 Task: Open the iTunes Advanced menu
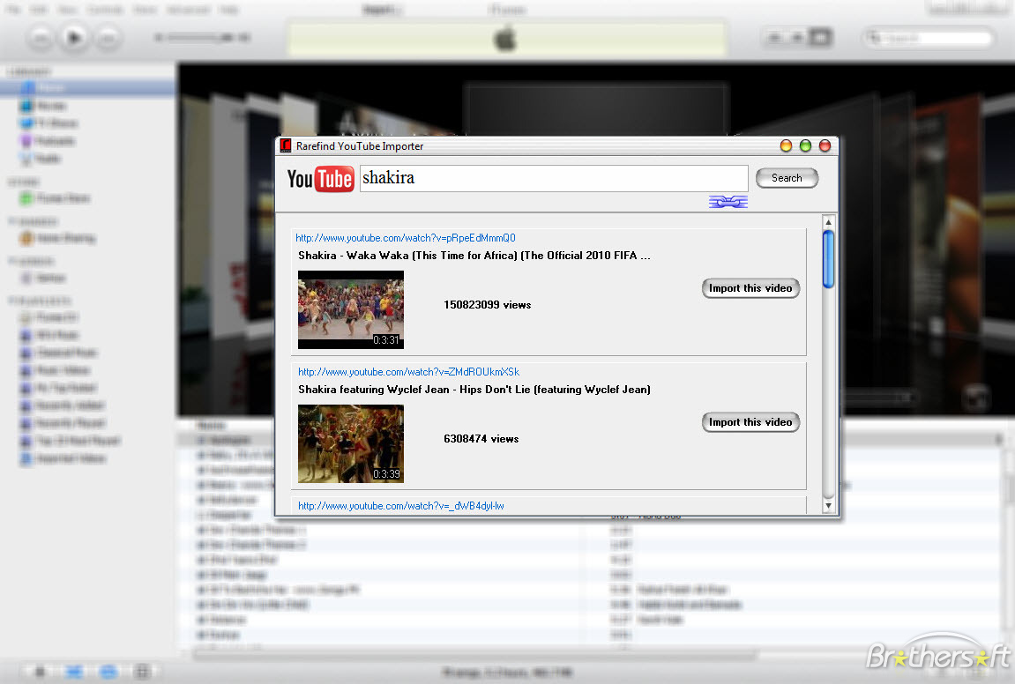188,10
